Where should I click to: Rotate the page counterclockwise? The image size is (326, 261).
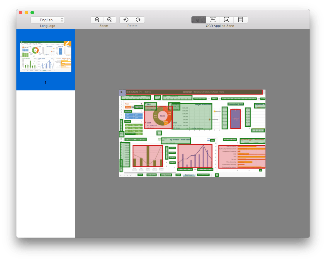126,20
